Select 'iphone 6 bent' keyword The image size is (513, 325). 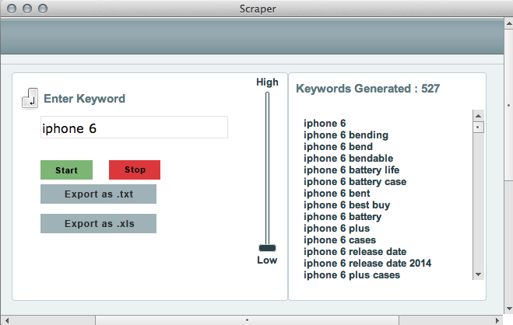pos(336,194)
